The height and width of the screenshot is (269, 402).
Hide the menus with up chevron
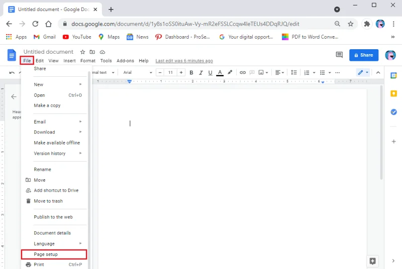(378, 73)
